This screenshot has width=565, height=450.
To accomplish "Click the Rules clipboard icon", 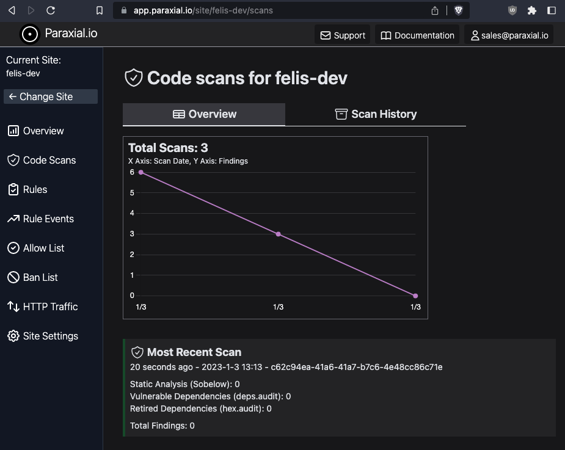I will tap(13, 189).
